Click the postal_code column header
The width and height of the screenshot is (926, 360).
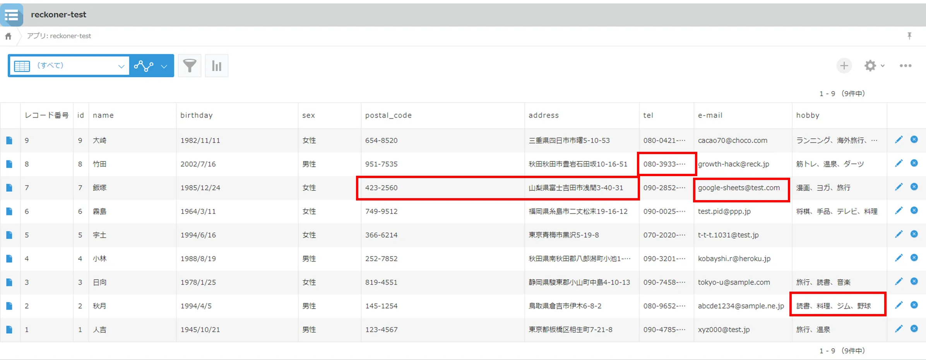tap(388, 115)
